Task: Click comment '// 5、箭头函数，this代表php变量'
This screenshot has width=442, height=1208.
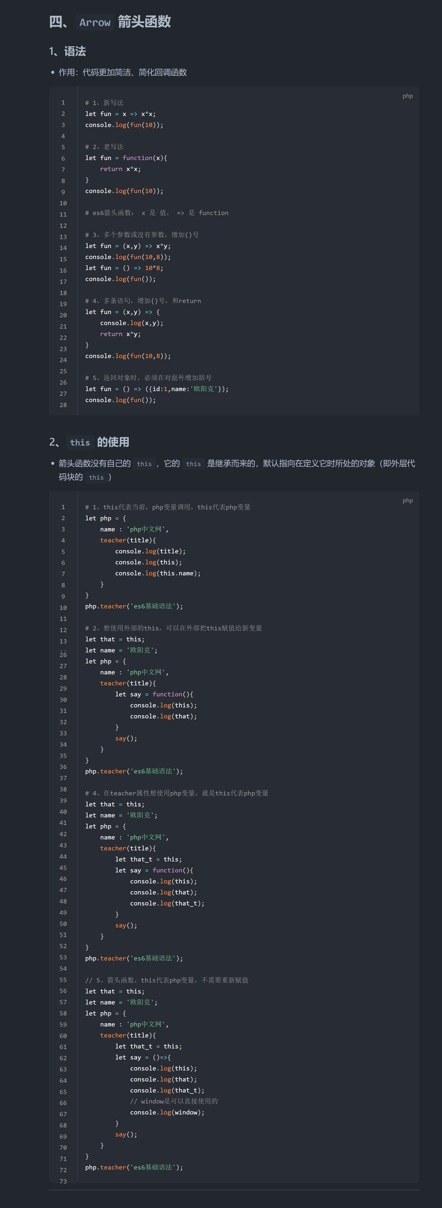Action: coord(167,980)
